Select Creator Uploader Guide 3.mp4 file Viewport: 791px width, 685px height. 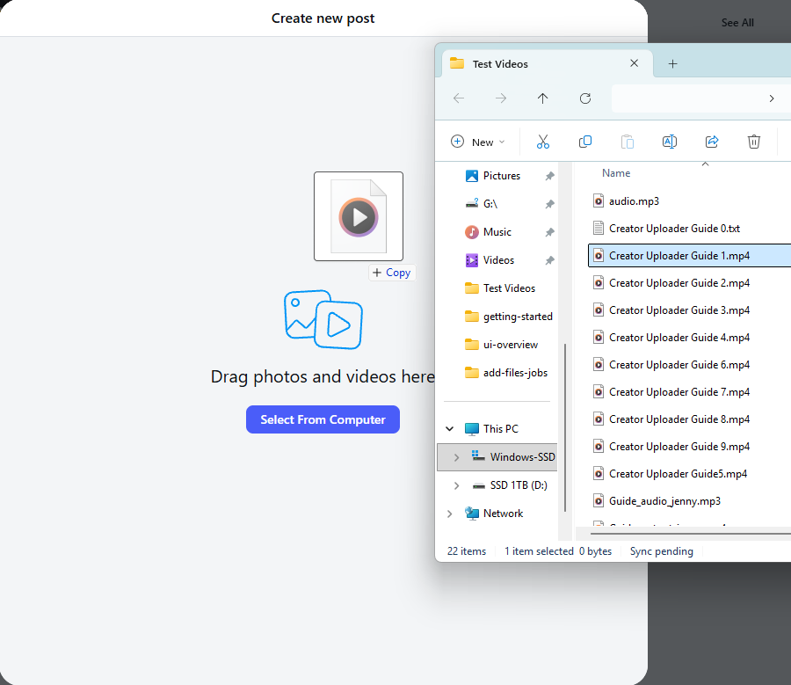tap(679, 310)
